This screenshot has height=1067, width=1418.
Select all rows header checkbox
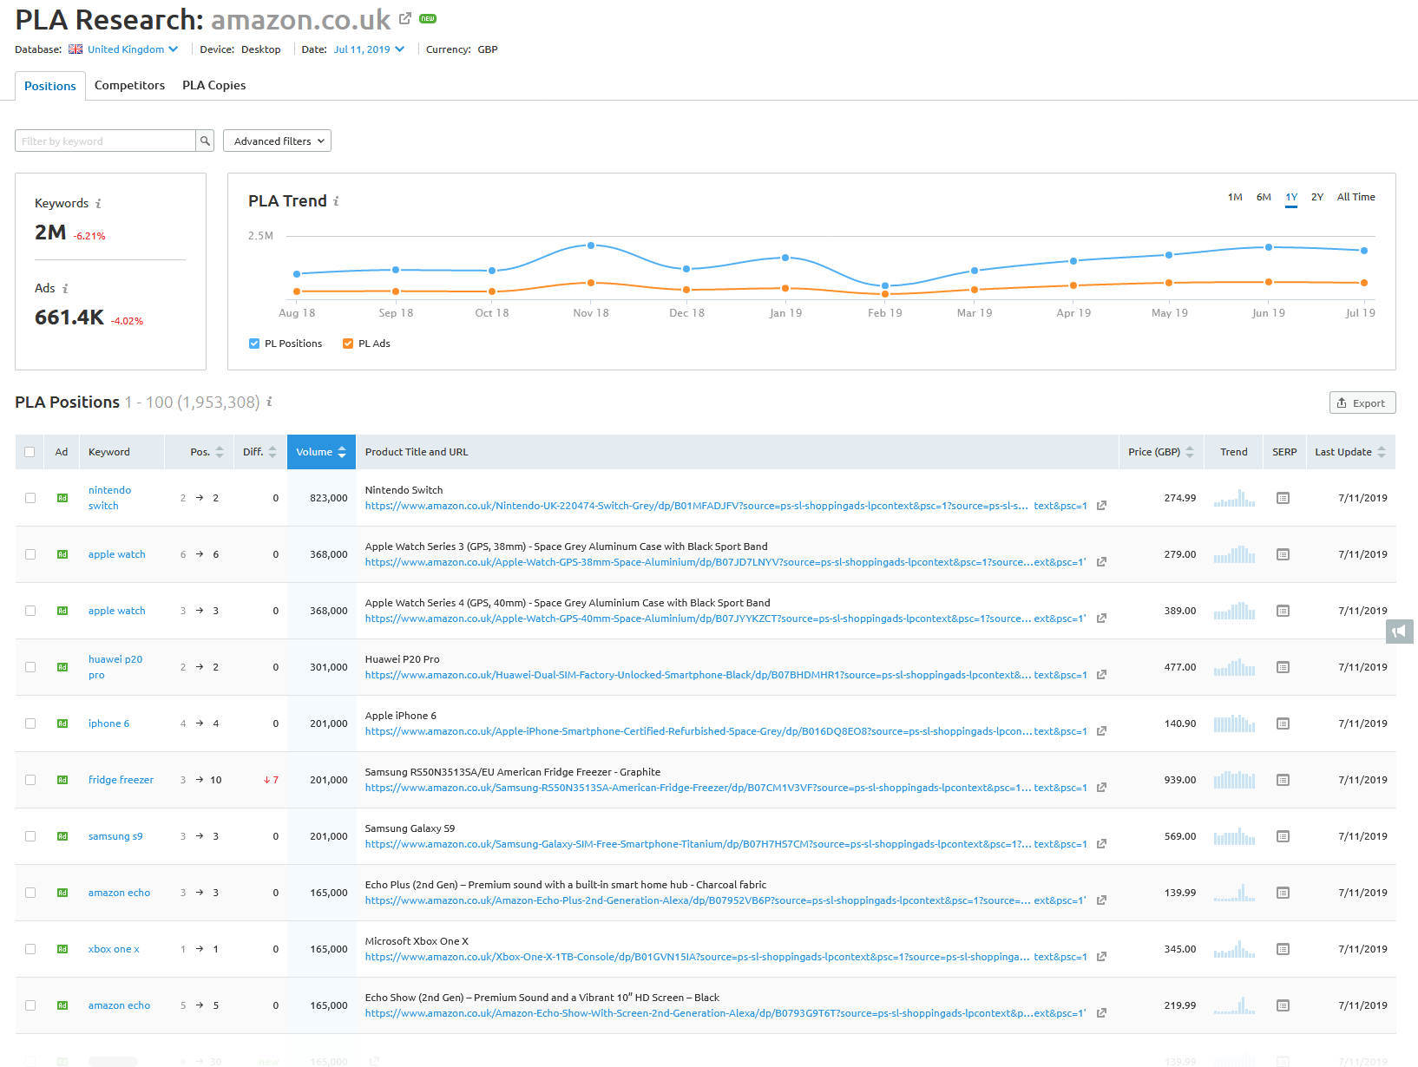[x=30, y=452]
